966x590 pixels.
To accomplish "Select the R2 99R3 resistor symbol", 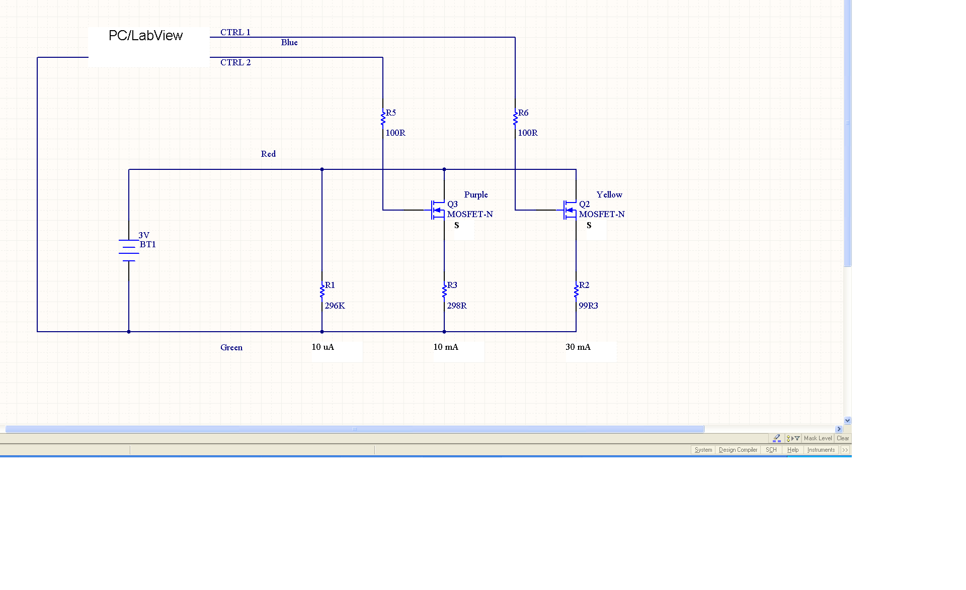I will [576, 291].
